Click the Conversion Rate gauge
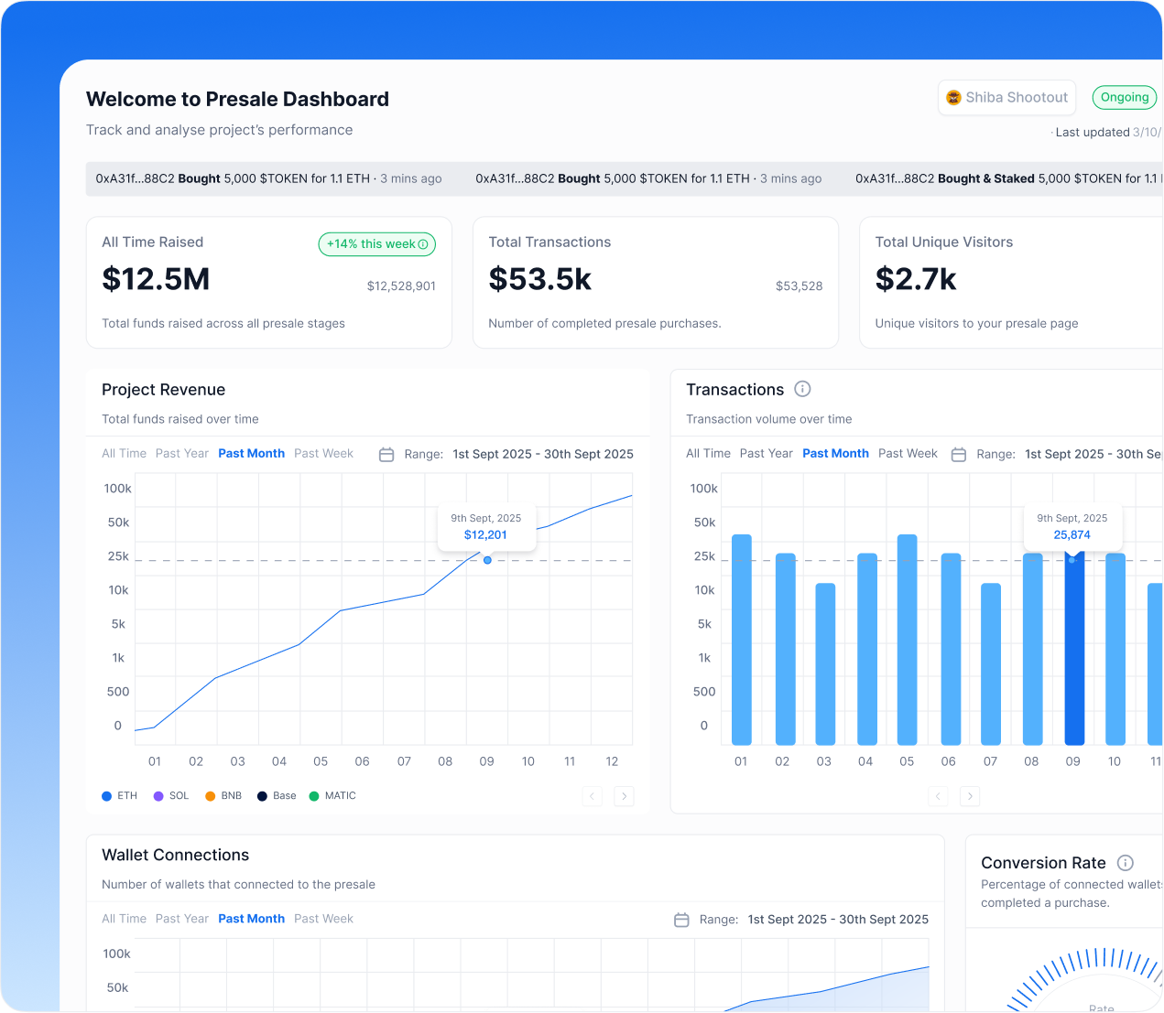Screen dimensions: 1164x1013 [1086, 980]
